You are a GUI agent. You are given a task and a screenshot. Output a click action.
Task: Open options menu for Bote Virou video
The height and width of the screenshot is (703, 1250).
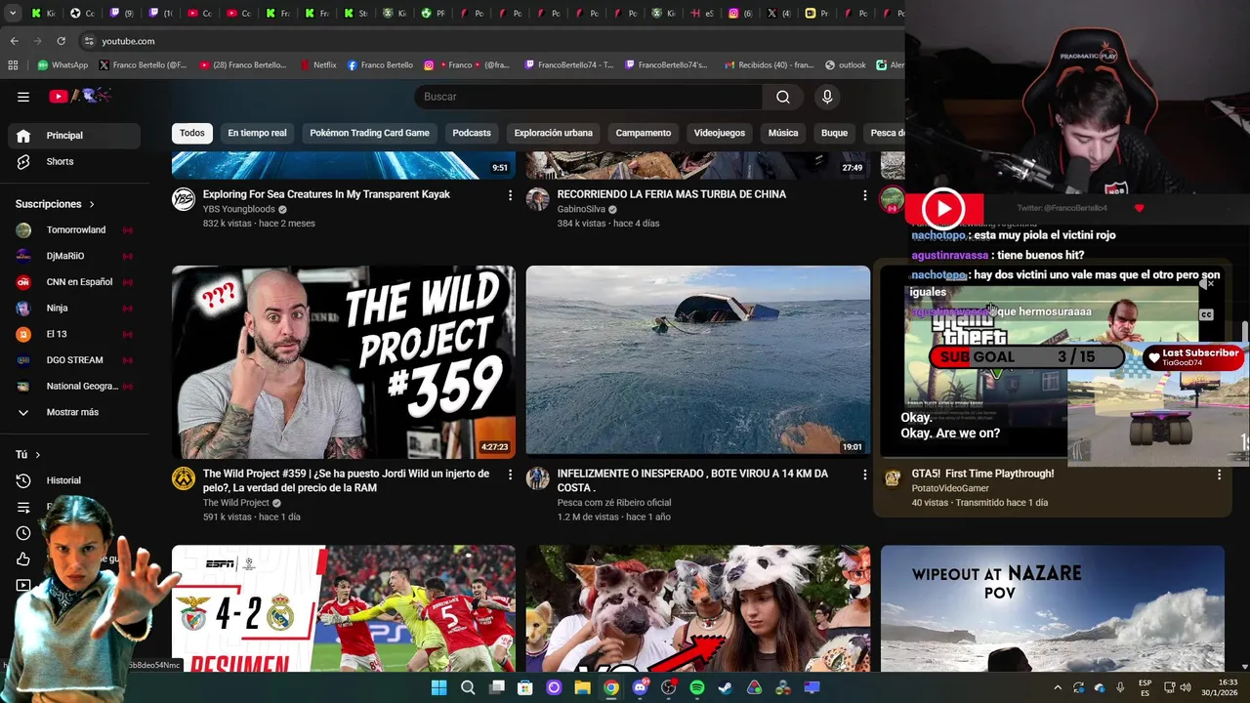[x=864, y=475]
